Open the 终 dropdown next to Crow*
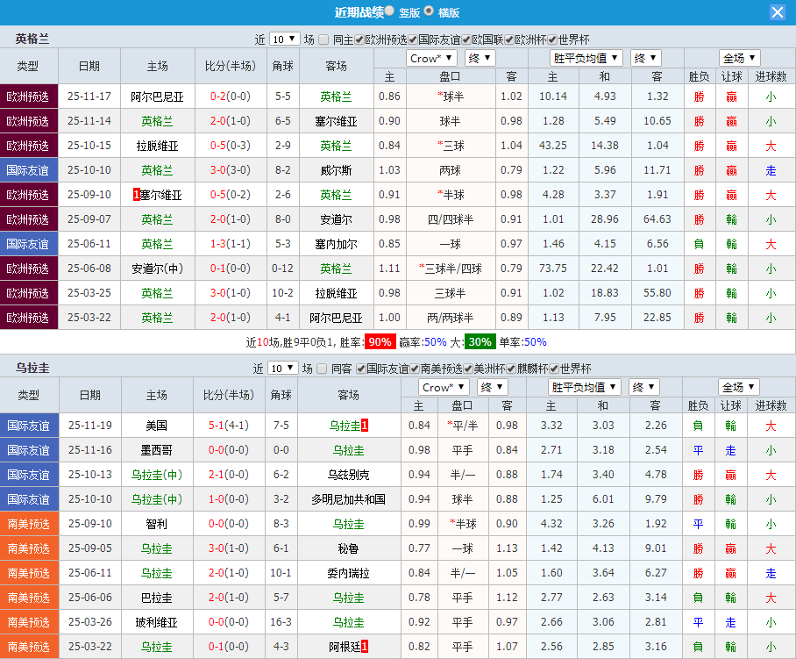 [479, 57]
